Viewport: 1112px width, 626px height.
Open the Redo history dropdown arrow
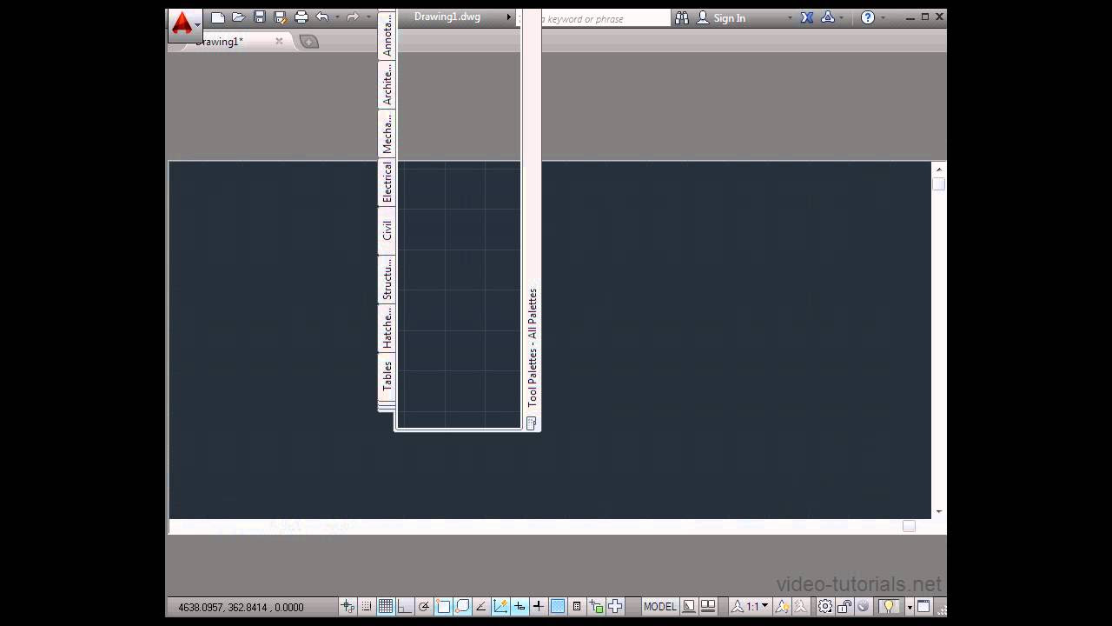pyautogui.click(x=369, y=17)
